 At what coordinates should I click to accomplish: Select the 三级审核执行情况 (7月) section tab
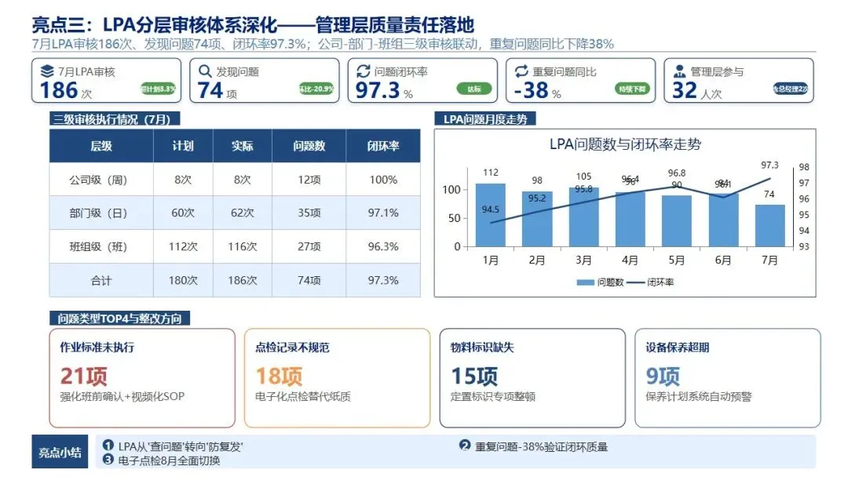pyautogui.click(x=114, y=118)
